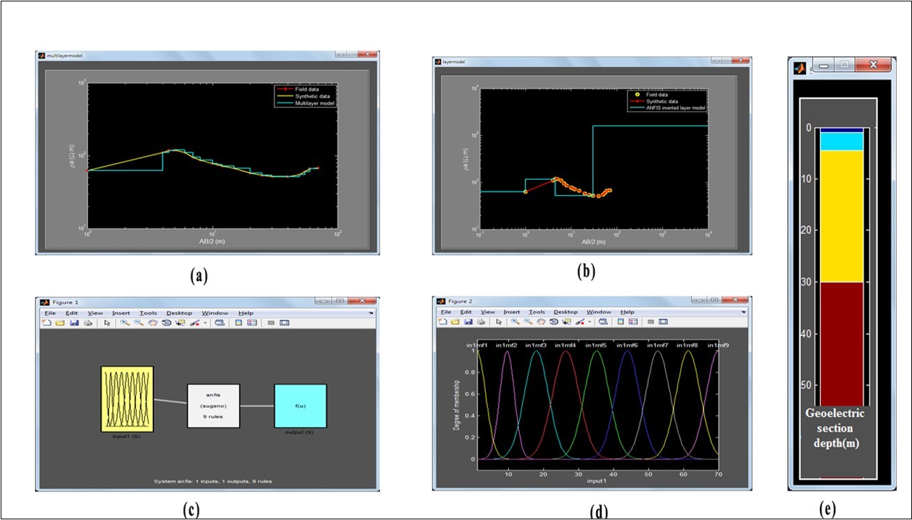Save Figure 2 with the Save icon
912x520 pixels.
(467, 322)
